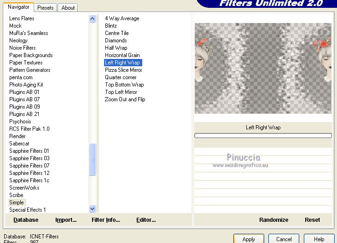Click the category list scroll down arrow
Viewport: 337px width, 243px height.
coord(93,208)
